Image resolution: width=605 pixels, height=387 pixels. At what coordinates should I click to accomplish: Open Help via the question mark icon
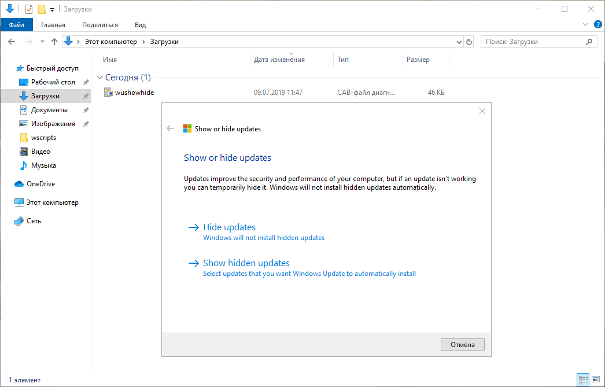pyautogui.click(x=598, y=24)
